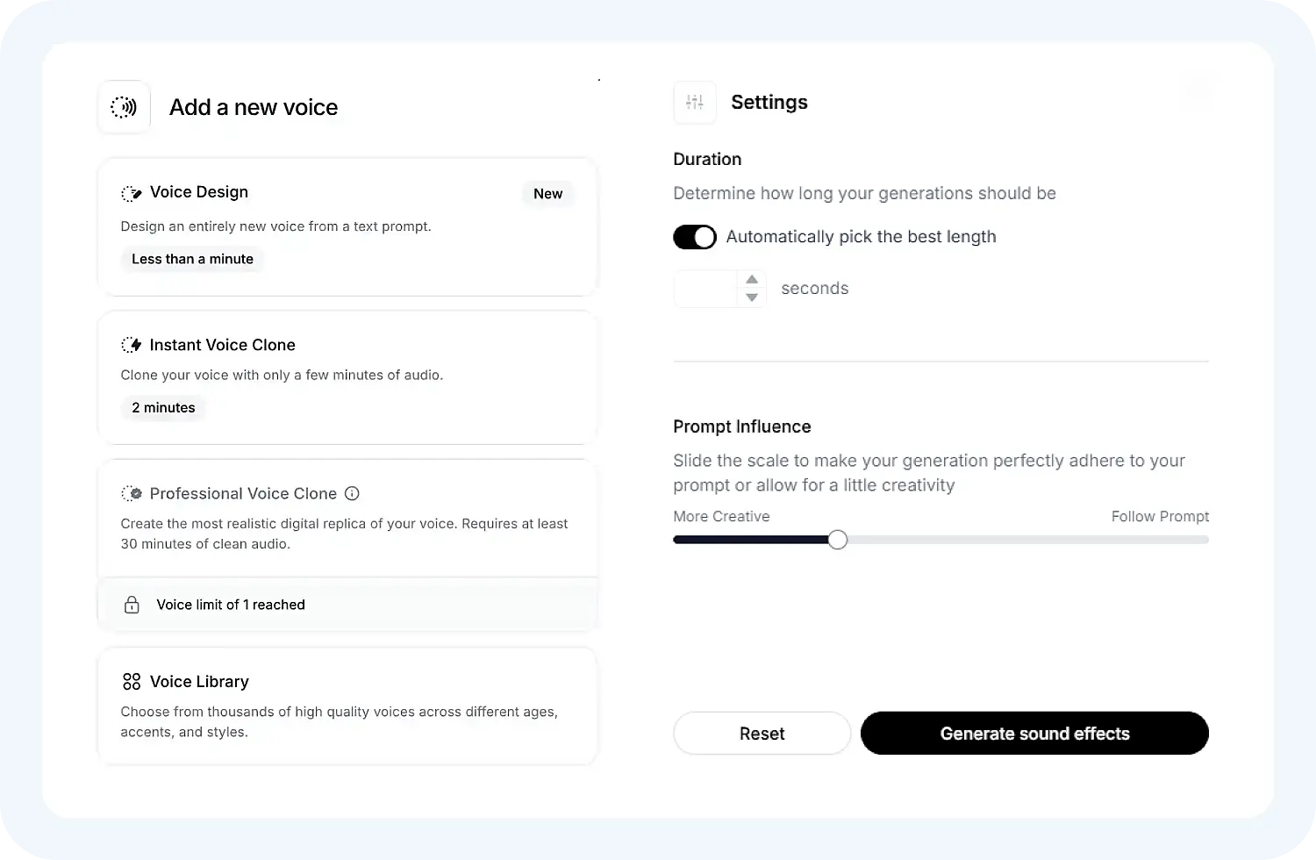Increase seconds with the up arrow
Viewport: 1316px width, 860px height.
tap(752, 280)
